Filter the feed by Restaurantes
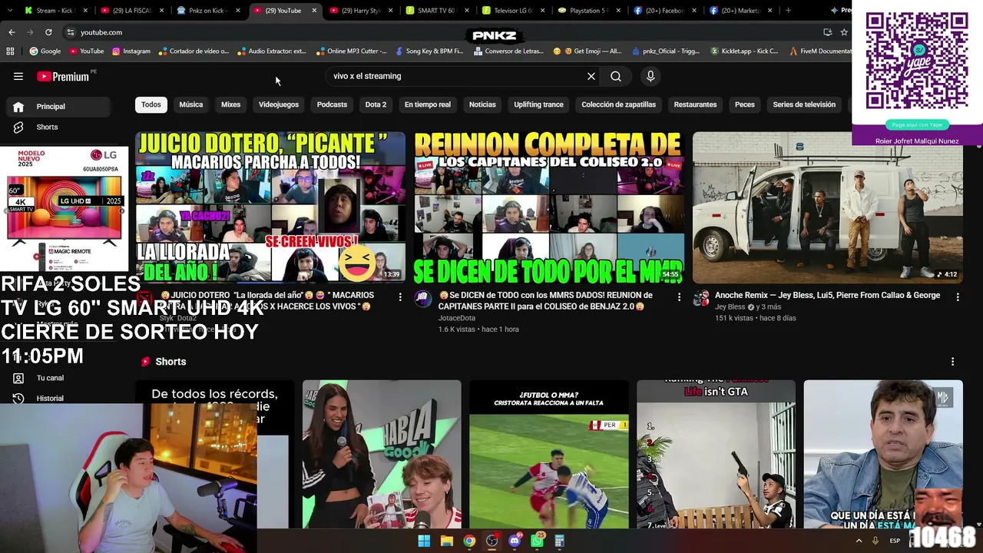The width and height of the screenshot is (983, 553). tap(695, 104)
